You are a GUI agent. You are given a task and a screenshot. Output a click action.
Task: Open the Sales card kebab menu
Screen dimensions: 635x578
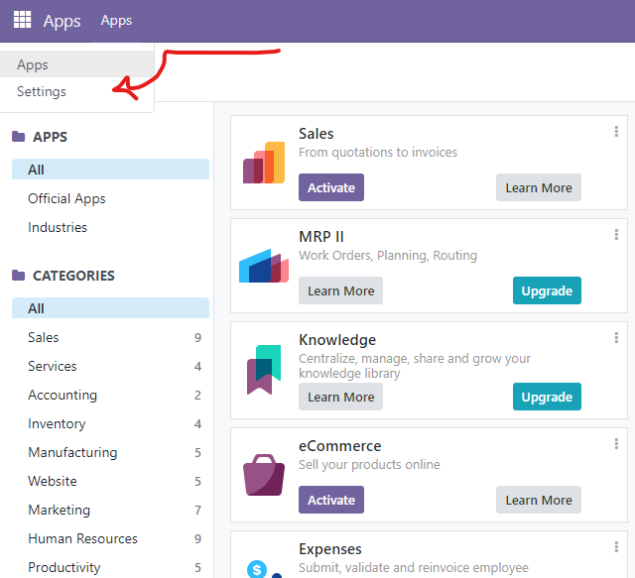pos(616,132)
